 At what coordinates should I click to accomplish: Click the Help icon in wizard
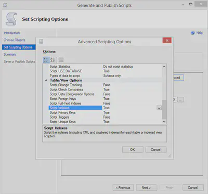point(193,33)
